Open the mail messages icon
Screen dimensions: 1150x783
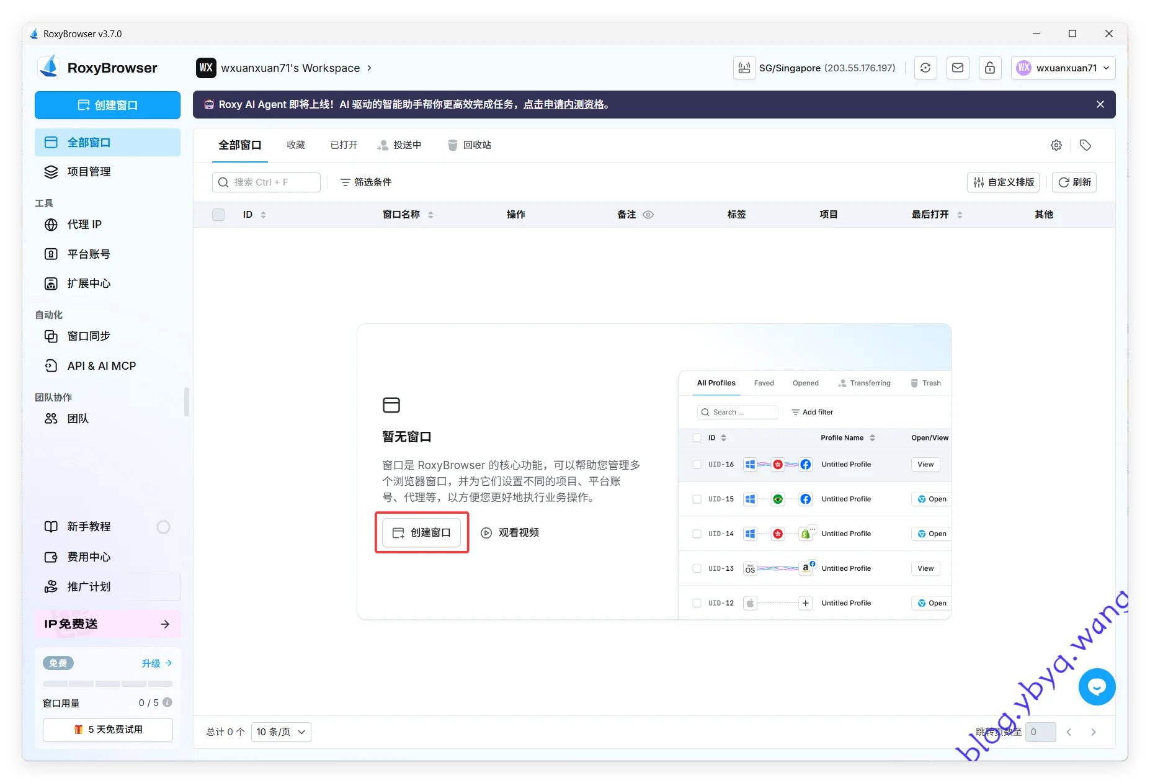pos(958,68)
